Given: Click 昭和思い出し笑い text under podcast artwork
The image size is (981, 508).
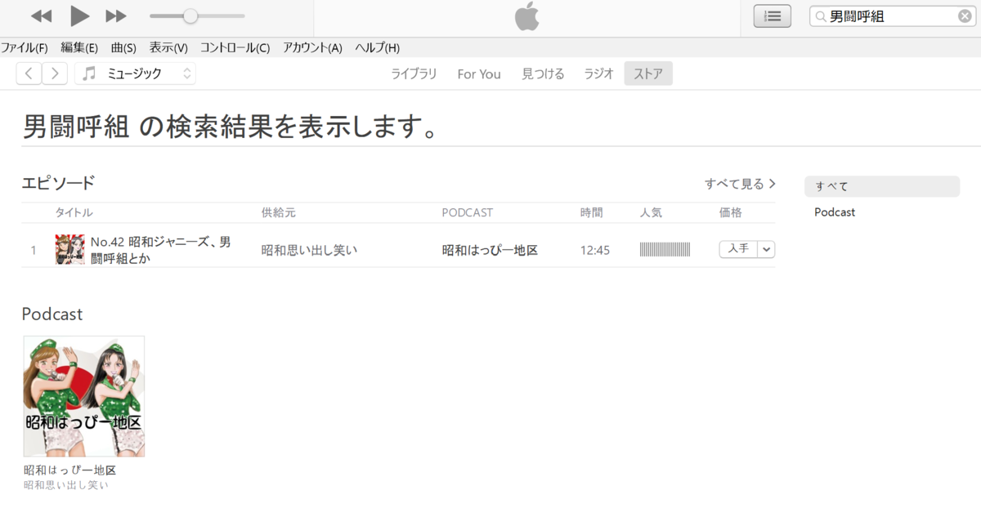Looking at the screenshot, I should 65,485.
